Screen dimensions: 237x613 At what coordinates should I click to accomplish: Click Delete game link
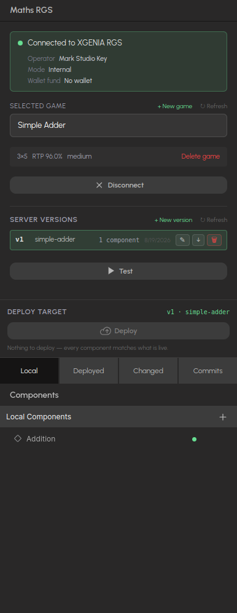tap(201, 156)
